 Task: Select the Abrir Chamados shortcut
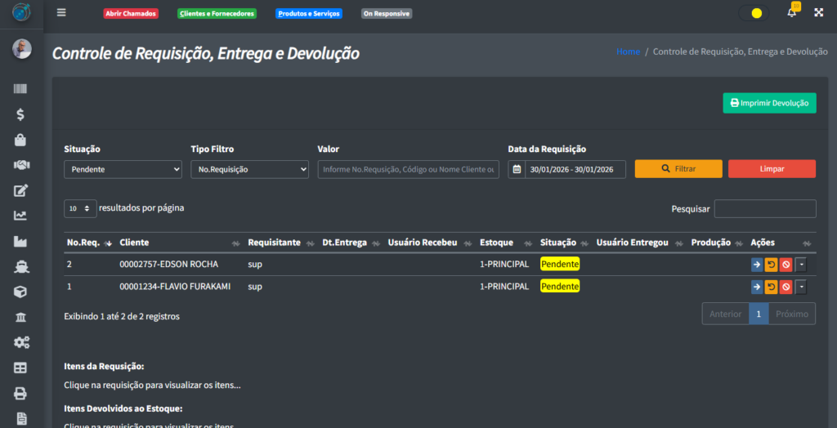pos(131,14)
